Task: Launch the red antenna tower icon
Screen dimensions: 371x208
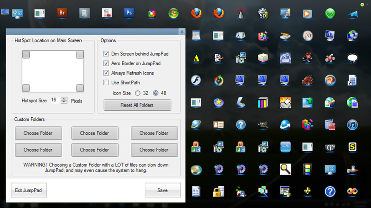Action: (x=241, y=13)
